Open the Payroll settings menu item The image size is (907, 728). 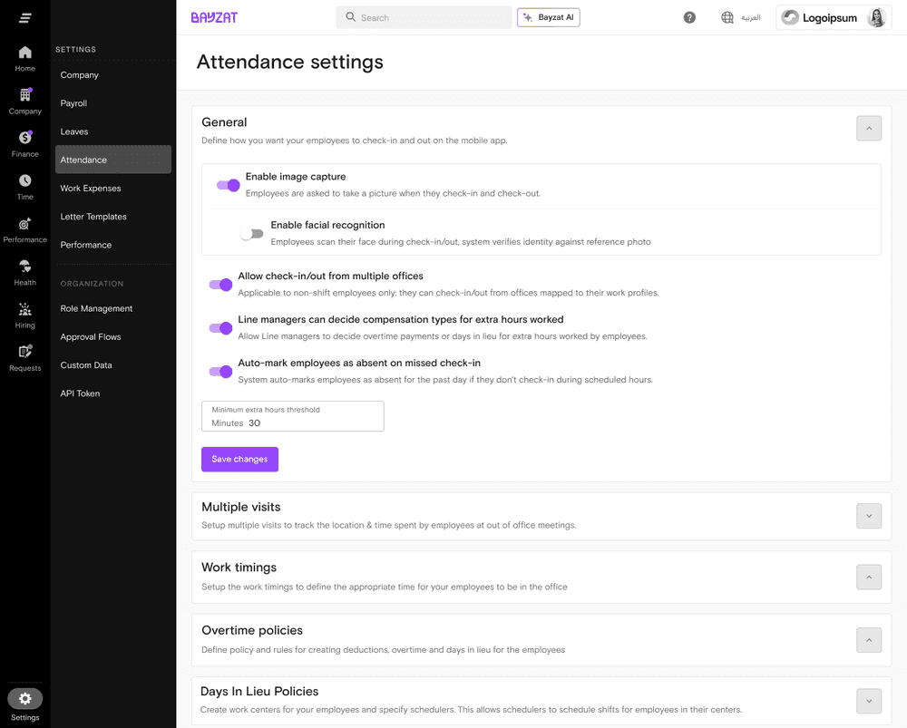point(75,102)
